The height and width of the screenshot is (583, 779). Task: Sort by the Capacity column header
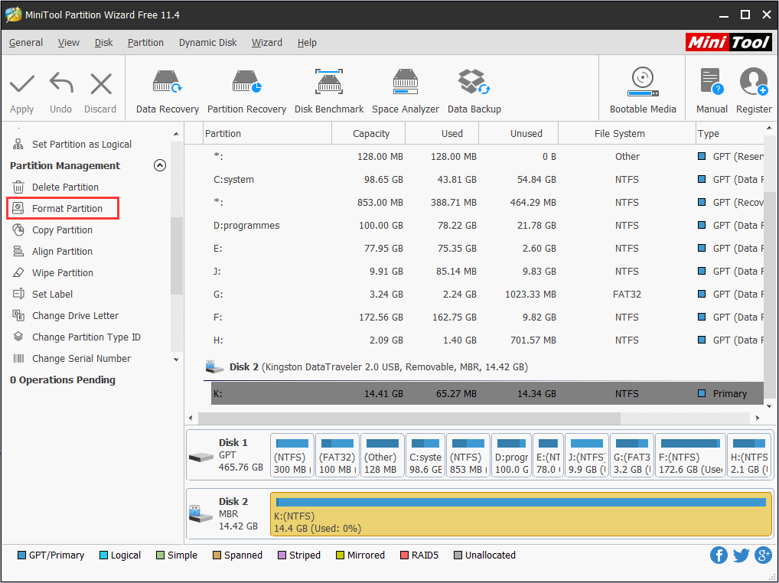click(371, 133)
